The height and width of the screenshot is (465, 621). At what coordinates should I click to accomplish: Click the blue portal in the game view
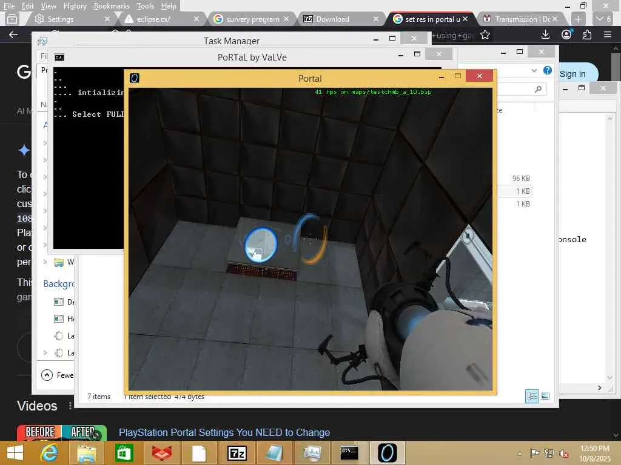pos(261,245)
